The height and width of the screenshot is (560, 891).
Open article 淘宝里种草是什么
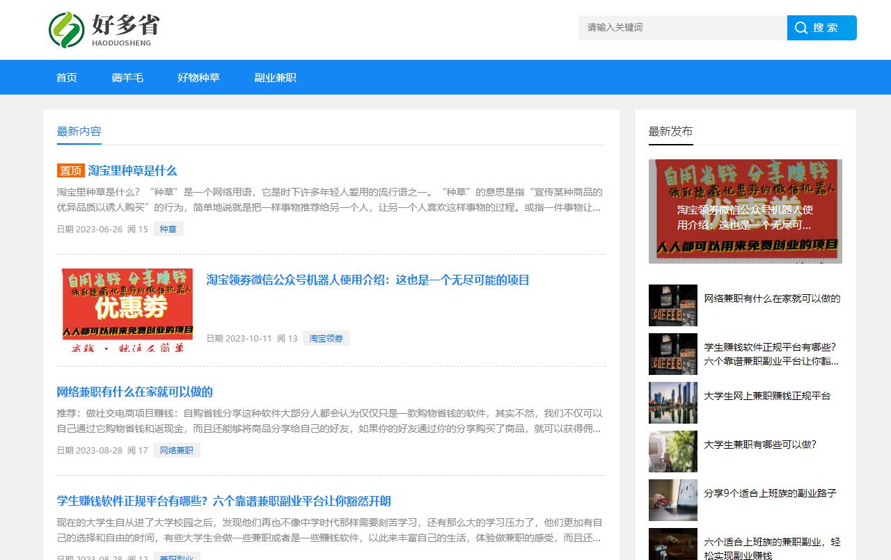(132, 170)
